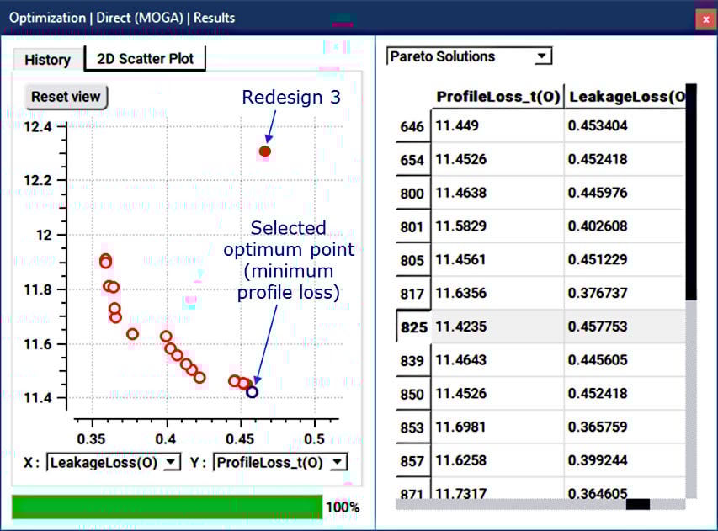Click the Redesign 3 filled data point

tap(264, 151)
